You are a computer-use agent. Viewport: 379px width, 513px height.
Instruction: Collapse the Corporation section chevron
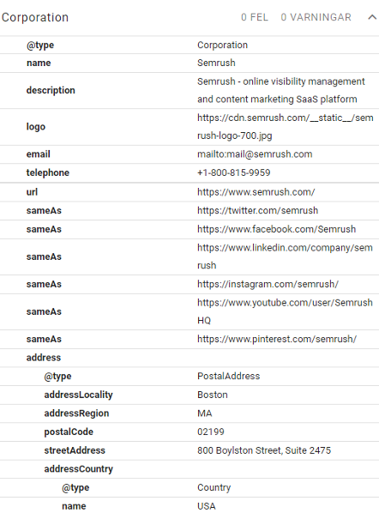372,17
